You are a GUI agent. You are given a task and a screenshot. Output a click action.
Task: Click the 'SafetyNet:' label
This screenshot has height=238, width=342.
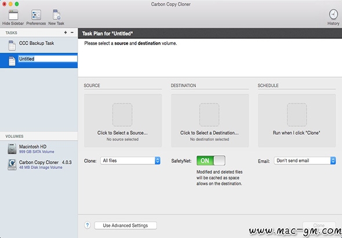pos(181,161)
